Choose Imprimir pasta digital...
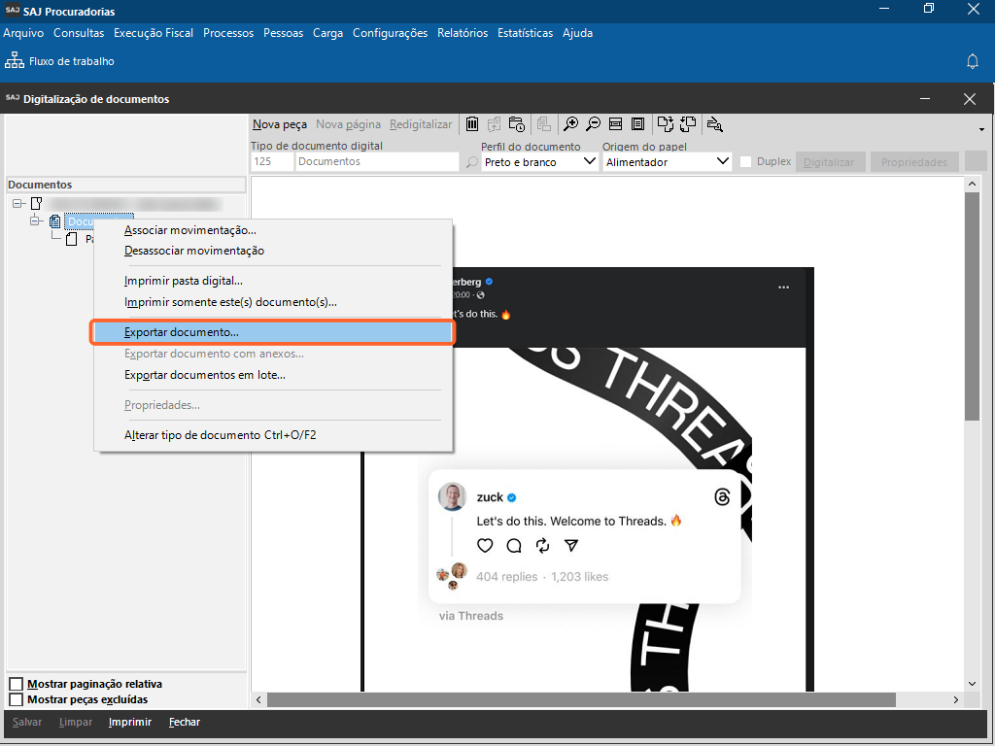 273,281
